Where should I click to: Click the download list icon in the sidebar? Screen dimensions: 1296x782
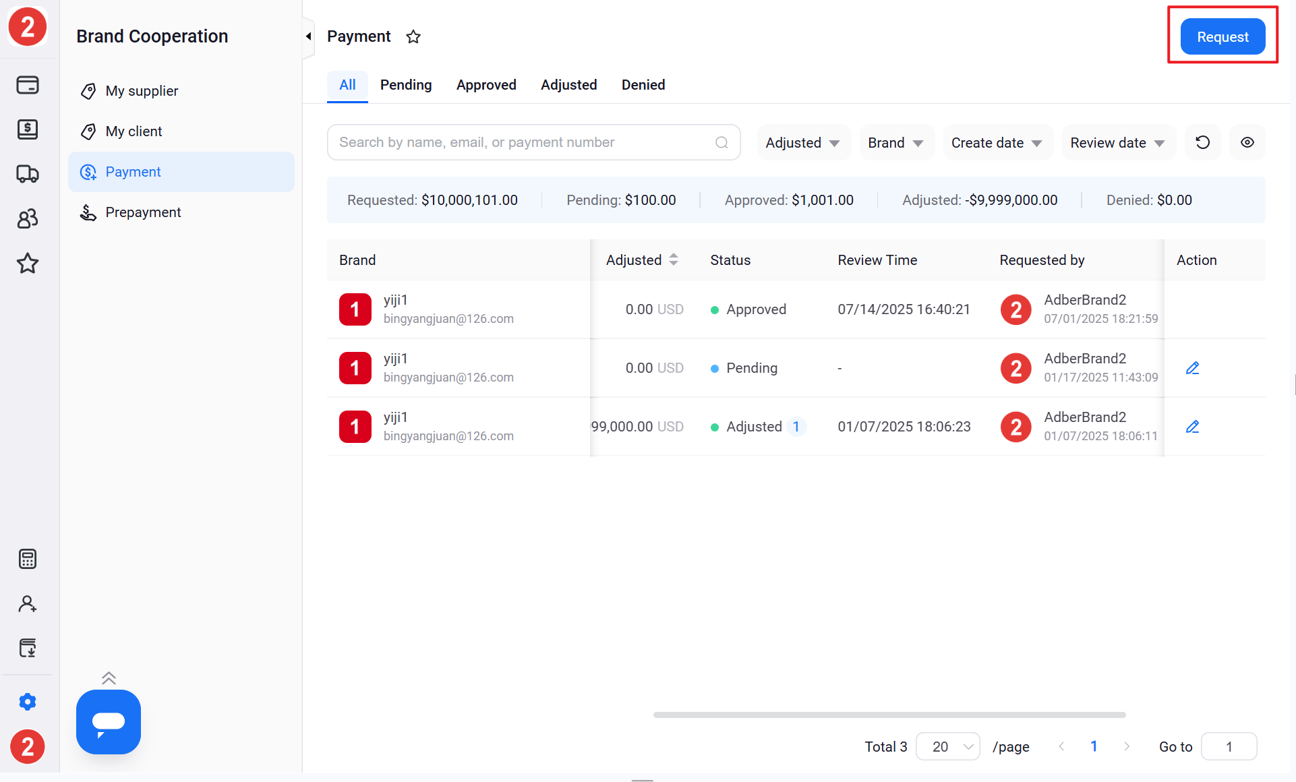click(x=28, y=648)
